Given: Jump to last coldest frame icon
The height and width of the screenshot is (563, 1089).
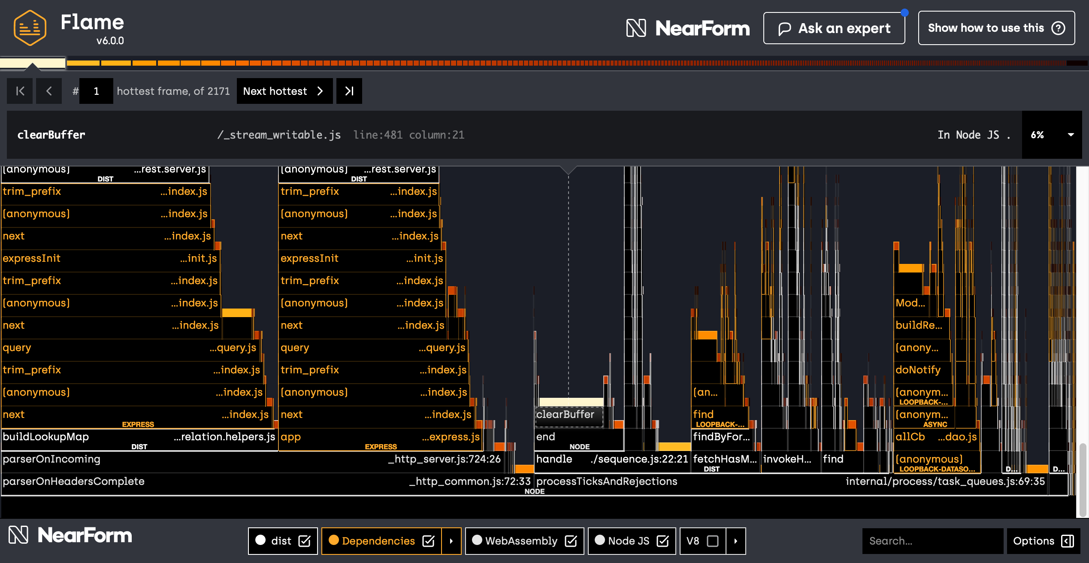Looking at the screenshot, I should pyautogui.click(x=349, y=91).
